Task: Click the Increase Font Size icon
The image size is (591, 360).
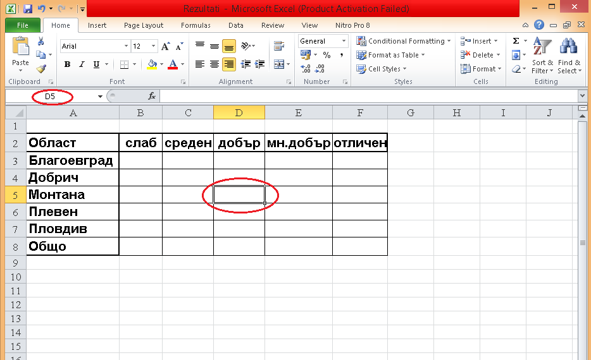Action: coord(166,46)
